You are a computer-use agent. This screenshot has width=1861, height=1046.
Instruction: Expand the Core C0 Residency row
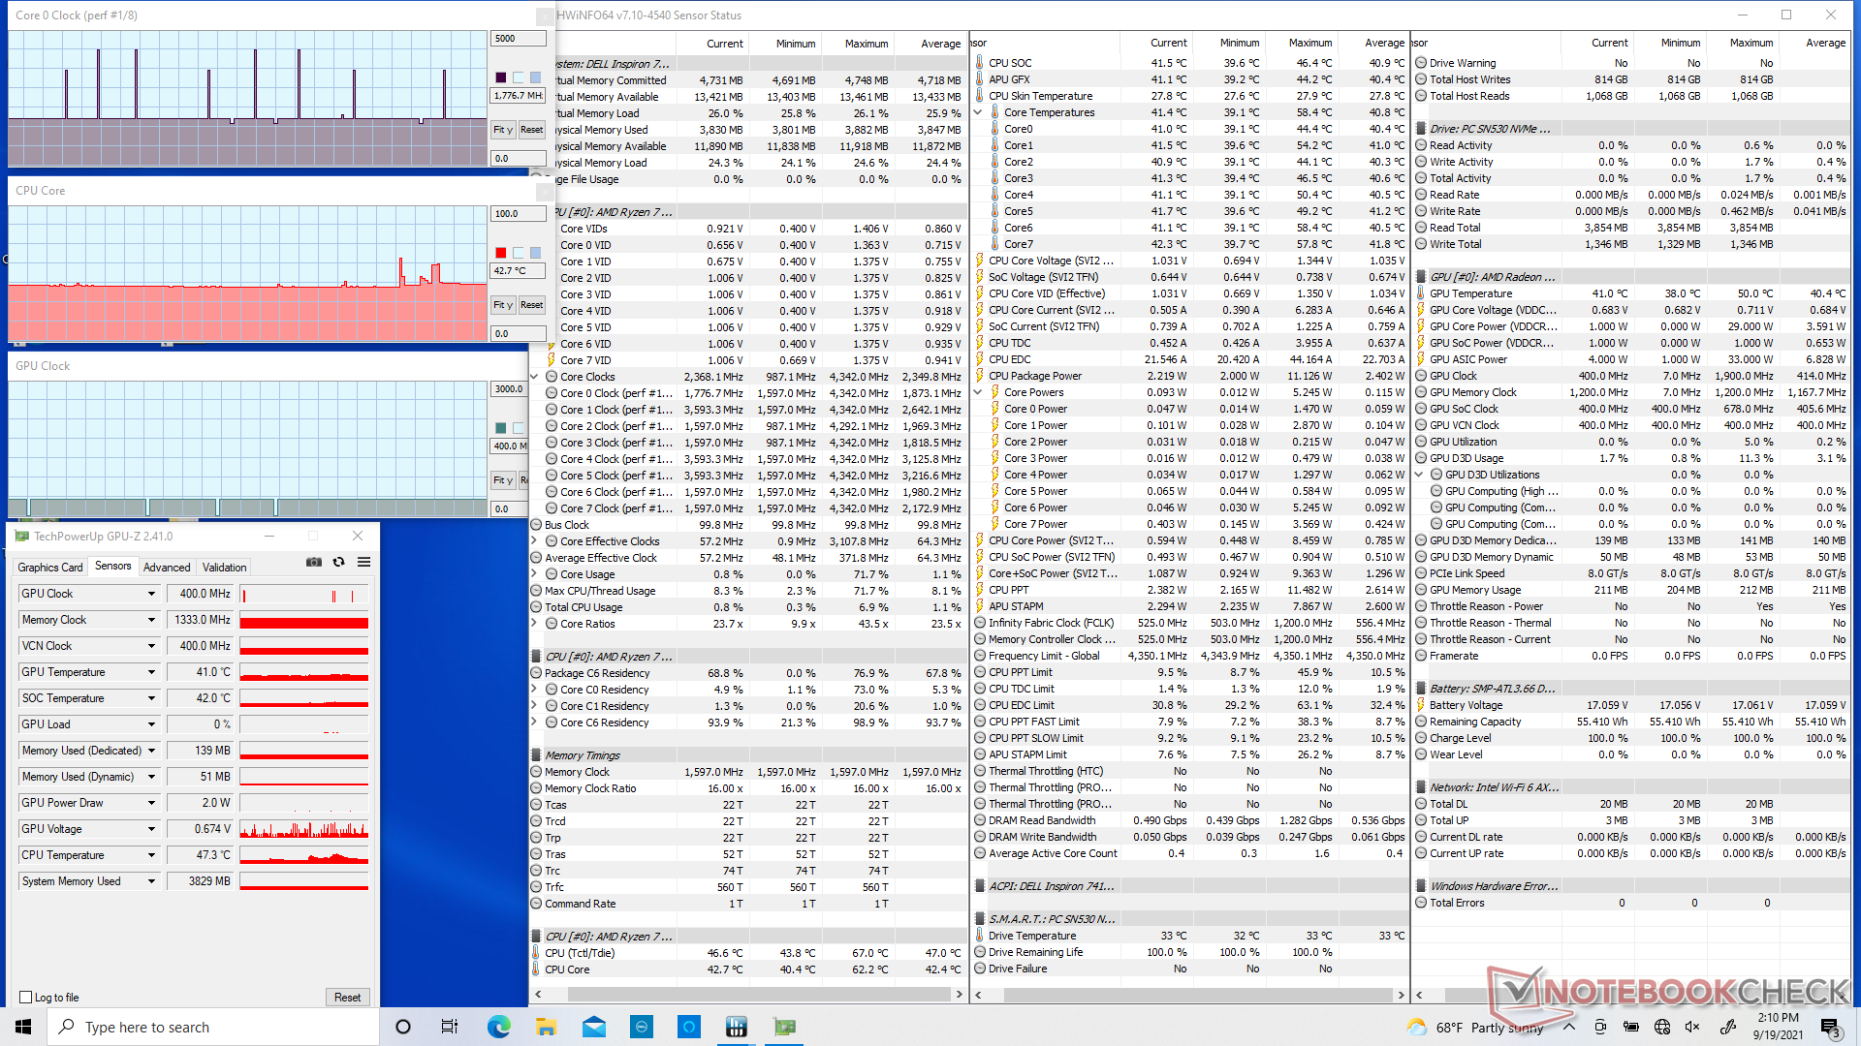coord(534,690)
